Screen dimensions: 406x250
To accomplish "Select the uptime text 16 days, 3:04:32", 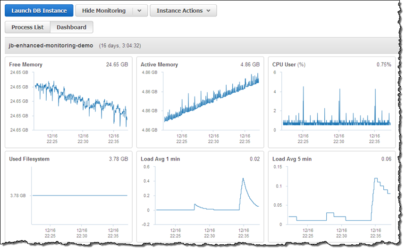I will point(120,46).
